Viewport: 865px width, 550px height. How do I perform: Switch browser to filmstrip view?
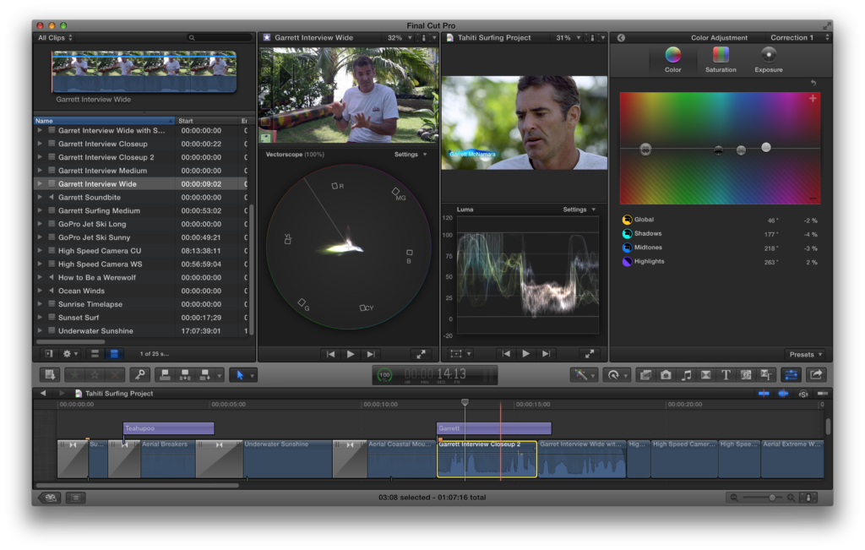click(x=95, y=354)
